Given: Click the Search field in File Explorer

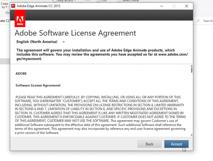Looking at the screenshot, I should click(x=208, y=21).
